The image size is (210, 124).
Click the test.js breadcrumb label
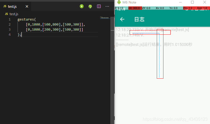(x=14, y=14)
